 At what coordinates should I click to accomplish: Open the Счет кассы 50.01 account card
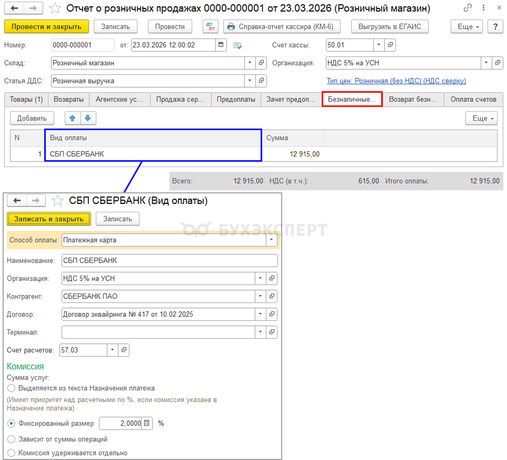click(x=390, y=45)
